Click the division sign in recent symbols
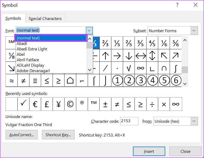 [152, 104]
